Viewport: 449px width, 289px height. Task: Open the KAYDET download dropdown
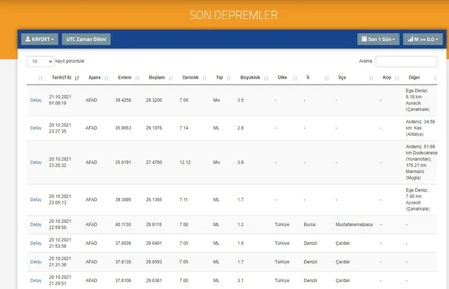pyautogui.click(x=40, y=39)
